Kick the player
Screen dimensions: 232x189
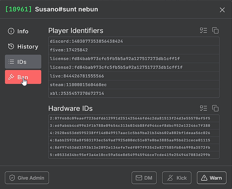(x=177, y=178)
